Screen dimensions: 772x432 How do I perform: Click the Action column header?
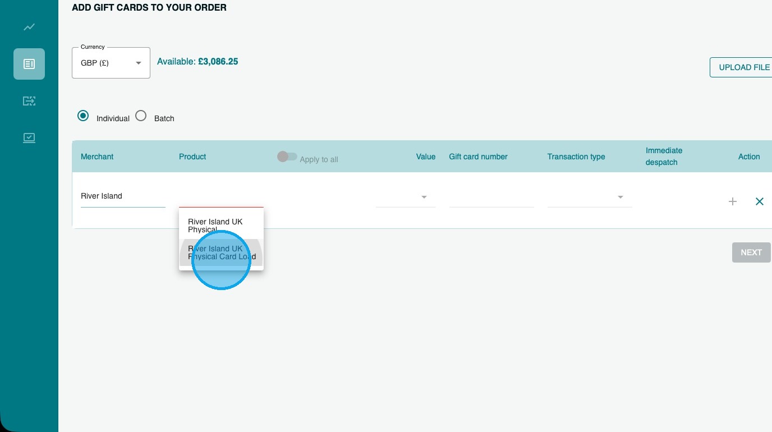coord(749,157)
